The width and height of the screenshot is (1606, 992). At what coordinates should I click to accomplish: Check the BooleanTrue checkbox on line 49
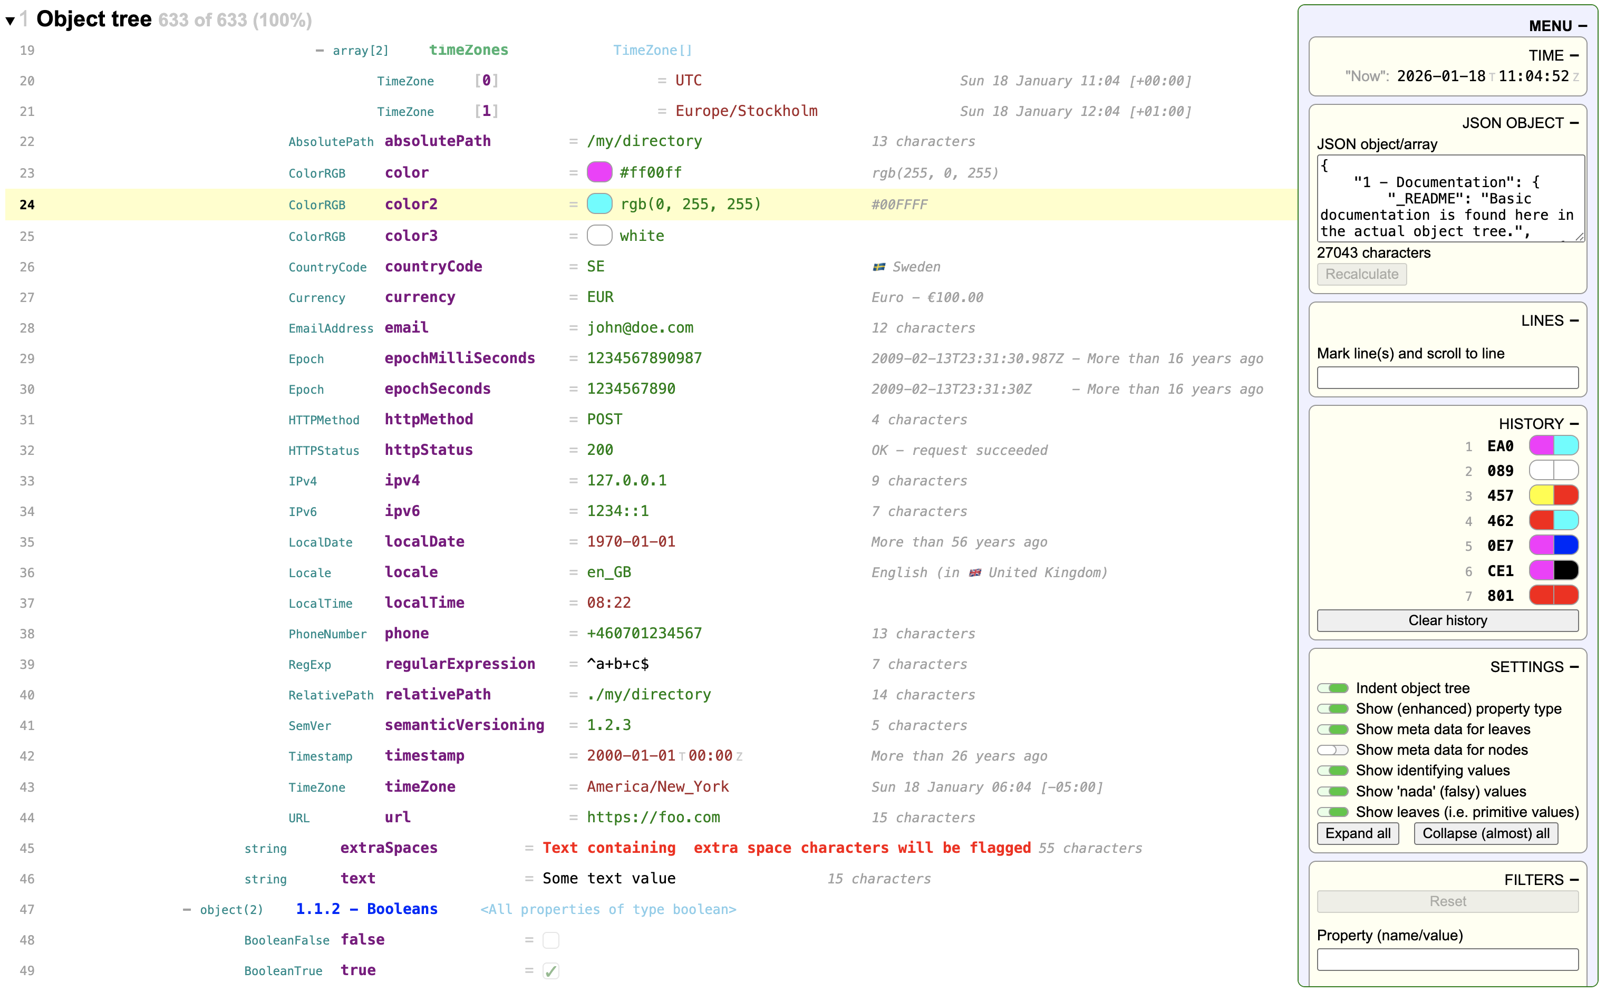click(552, 970)
